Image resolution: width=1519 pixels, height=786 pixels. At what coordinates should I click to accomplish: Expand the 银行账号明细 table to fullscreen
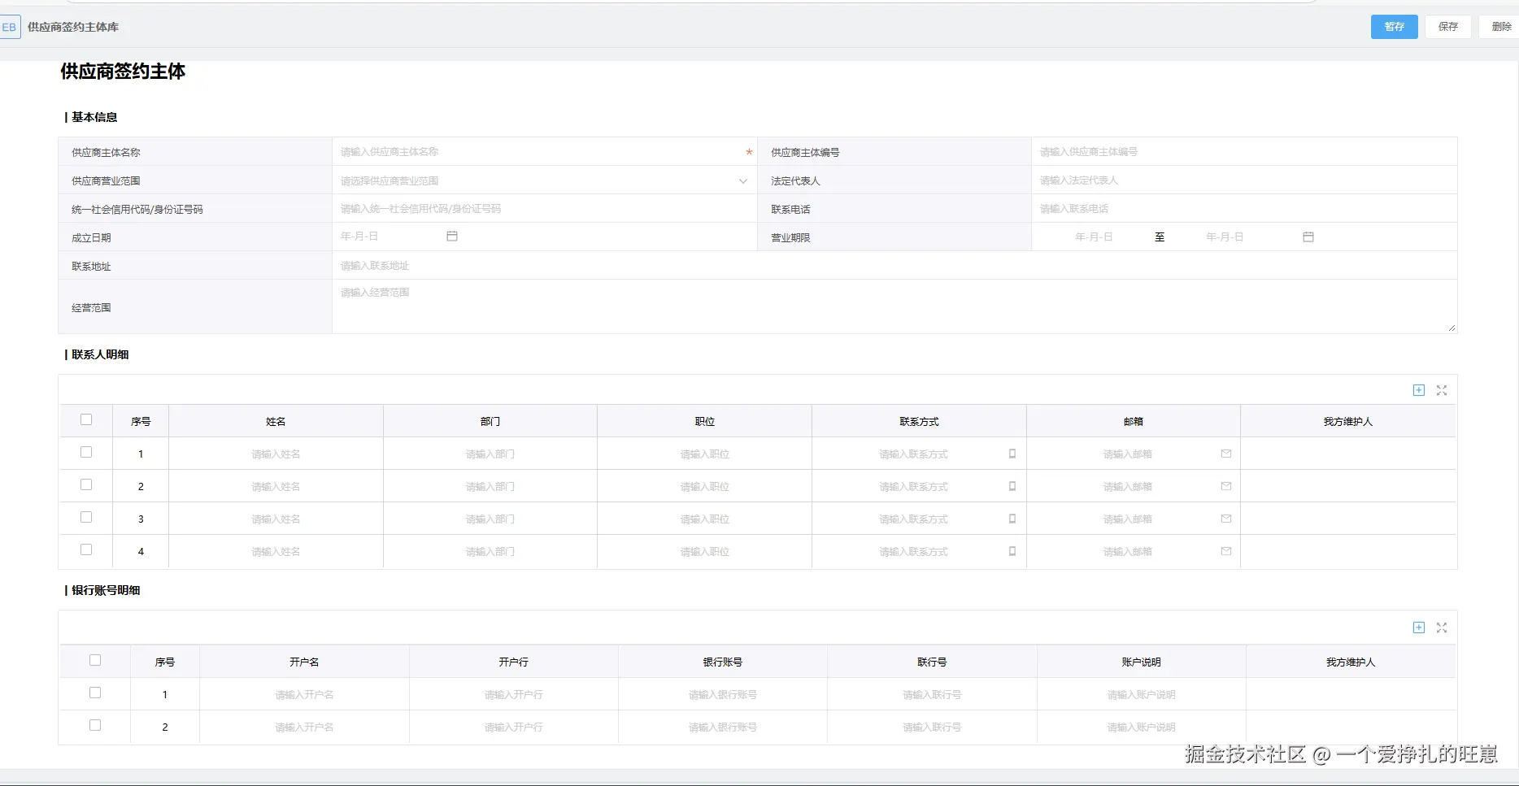1442,627
